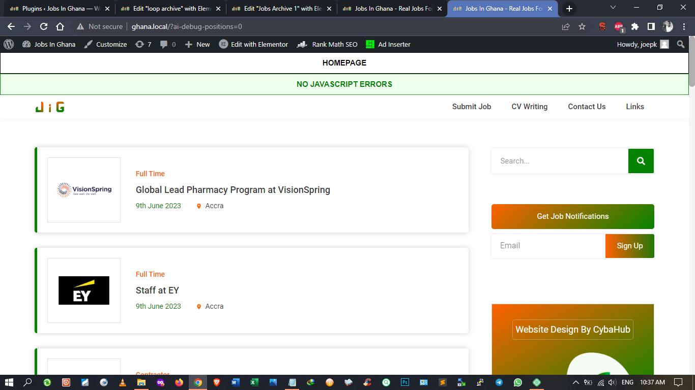Switch to Edit "Jobs Archive 1" tab
This screenshot has width=695, height=390.
click(x=281, y=9)
